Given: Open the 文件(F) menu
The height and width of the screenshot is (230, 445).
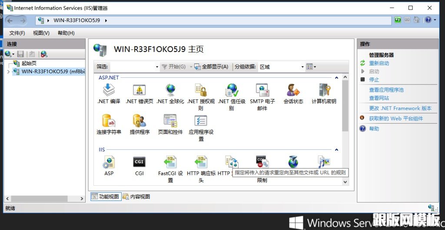Looking at the screenshot, I should [x=17, y=33].
